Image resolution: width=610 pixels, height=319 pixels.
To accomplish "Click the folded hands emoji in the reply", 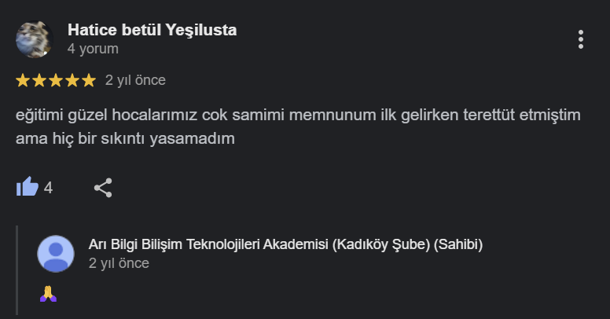I will pos(48,294).
